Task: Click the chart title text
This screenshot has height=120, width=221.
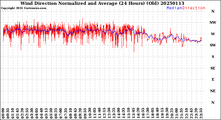Action: point(102,3)
